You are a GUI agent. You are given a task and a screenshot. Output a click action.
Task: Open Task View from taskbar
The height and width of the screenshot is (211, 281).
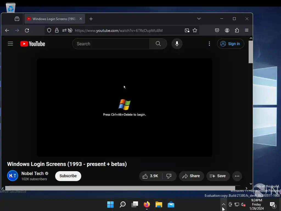pos(135,204)
